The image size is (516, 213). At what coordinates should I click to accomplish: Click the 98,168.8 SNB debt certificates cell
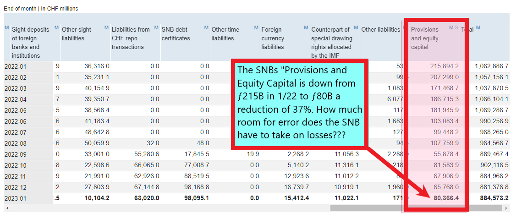[197, 187]
